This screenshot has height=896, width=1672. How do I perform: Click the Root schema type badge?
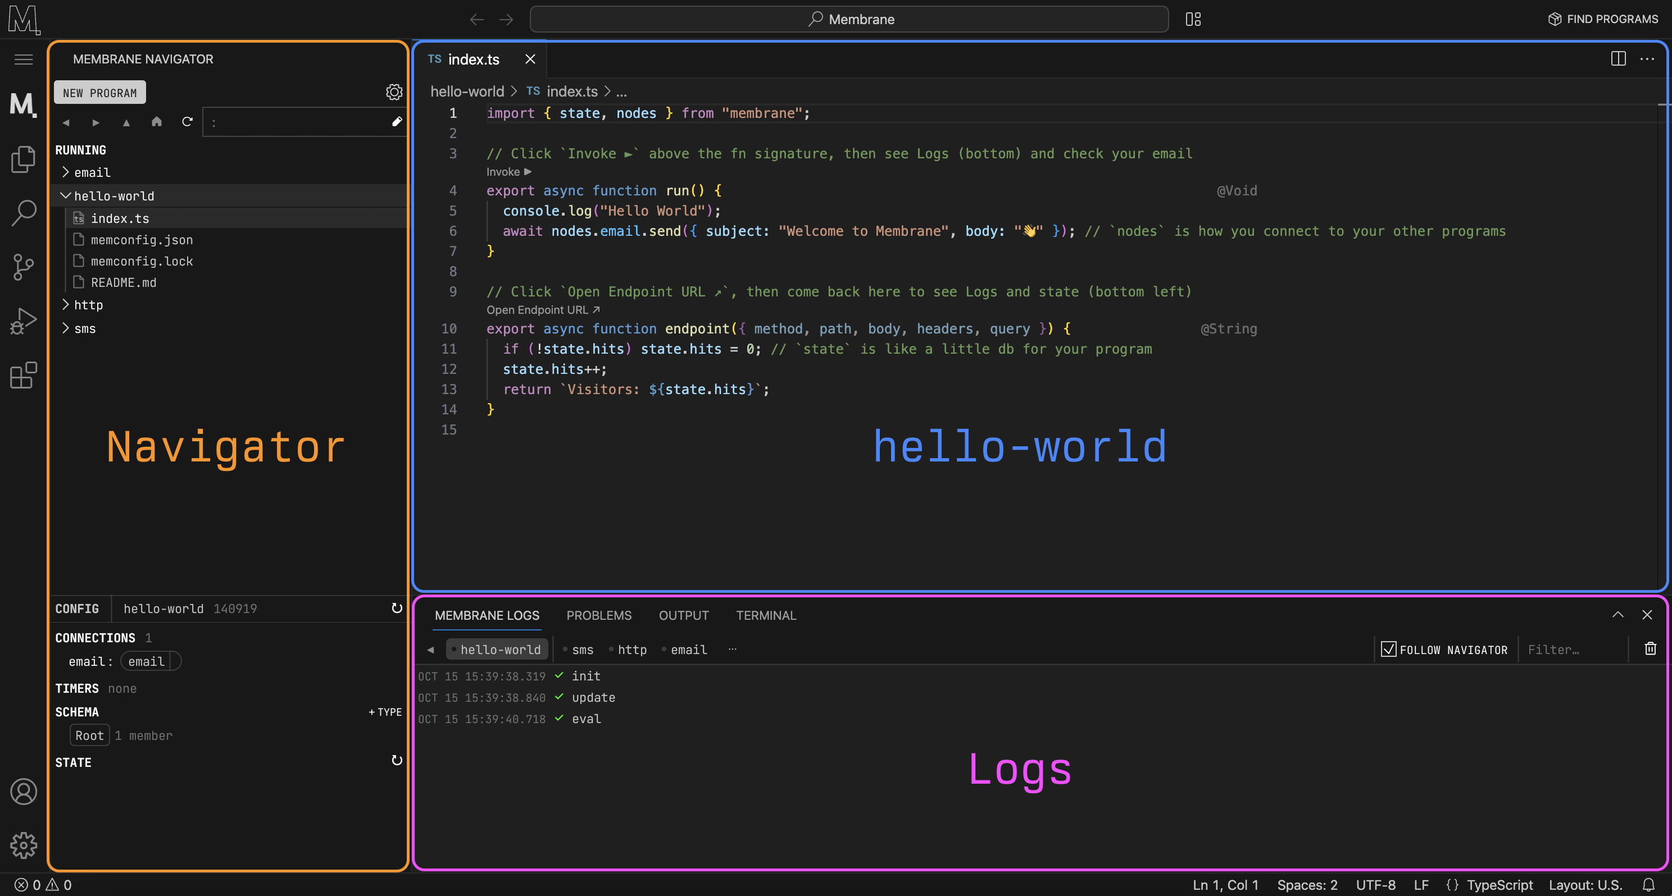(x=89, y=735)
